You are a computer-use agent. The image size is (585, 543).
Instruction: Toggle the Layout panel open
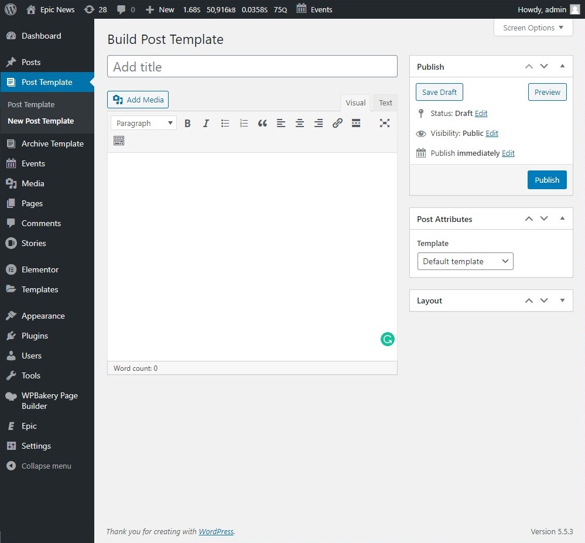pos(562,300)
